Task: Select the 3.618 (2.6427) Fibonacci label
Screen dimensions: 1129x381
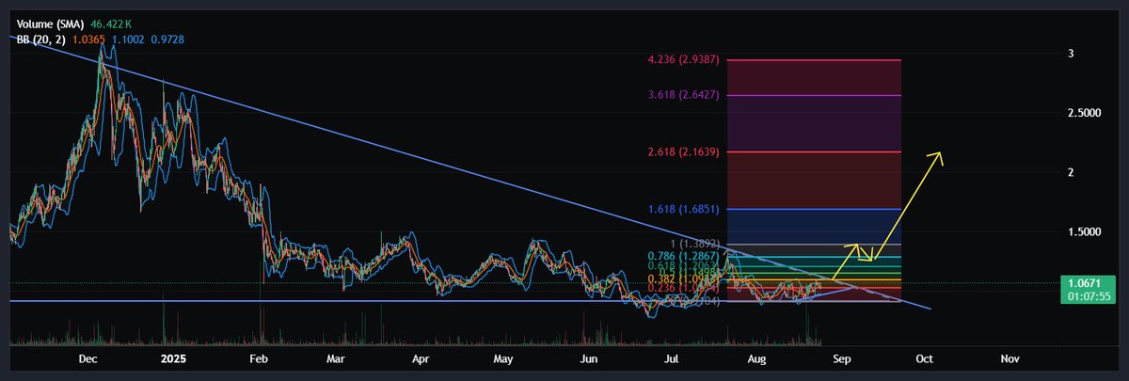Action: 684,96
